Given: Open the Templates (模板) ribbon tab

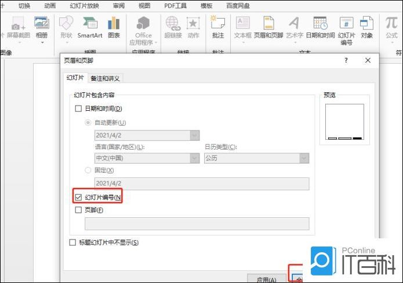Looking at the screenshot, I should click(x=206, y=6).
